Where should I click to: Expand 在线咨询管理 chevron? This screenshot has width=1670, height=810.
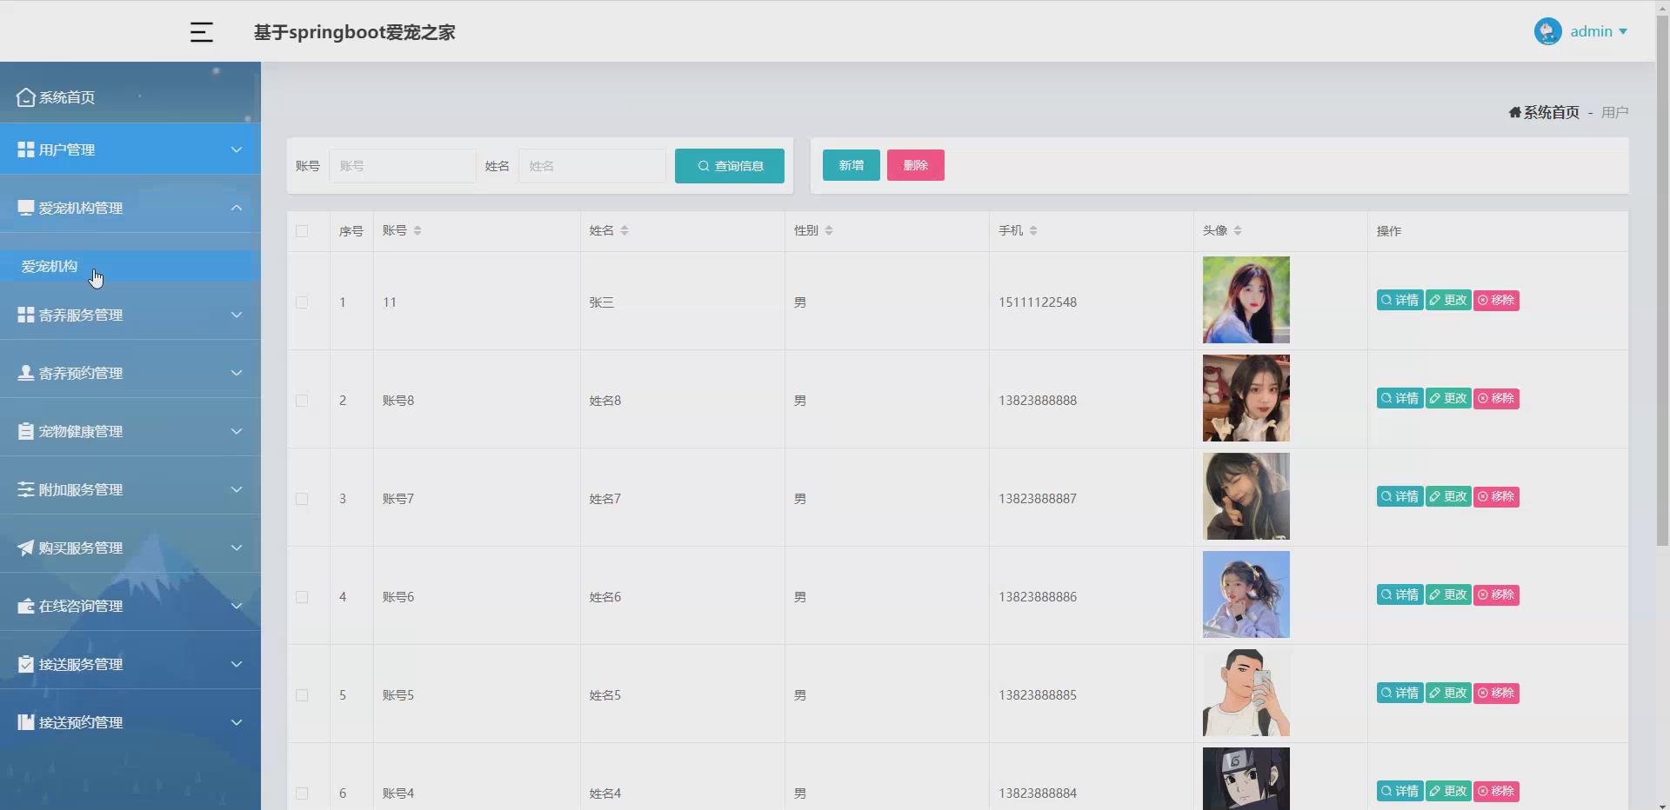[x=237, y=606]
